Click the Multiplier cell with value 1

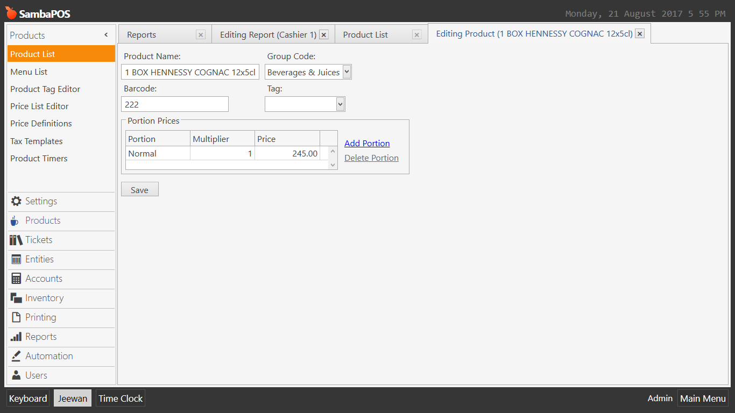click(x=222, y=153)
